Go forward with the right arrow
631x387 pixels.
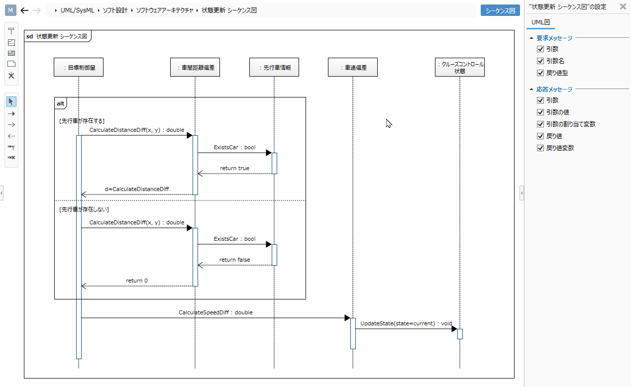[36, 10]
